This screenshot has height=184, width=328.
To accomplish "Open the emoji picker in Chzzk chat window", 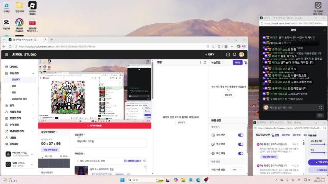I will click(320, 107).
